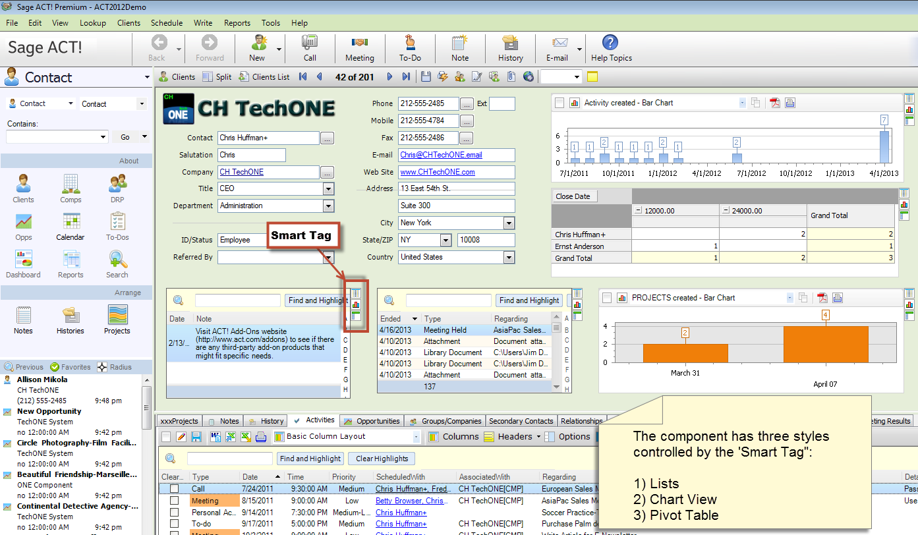Collapse the 24000.00 pivot column
This screenshot has height=535, width=918.
coord(726,211)
